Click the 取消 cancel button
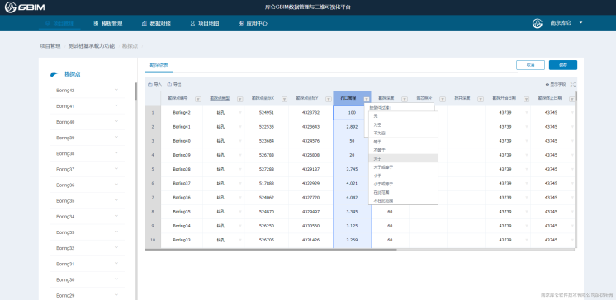 530,65
